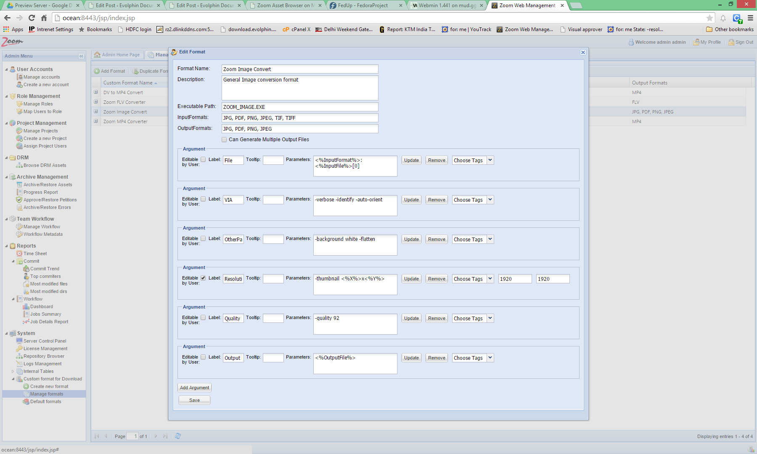
Task: Open Choose Tags dropdown for Output argument
Action: pyautogui.click(x=490, y=358)
